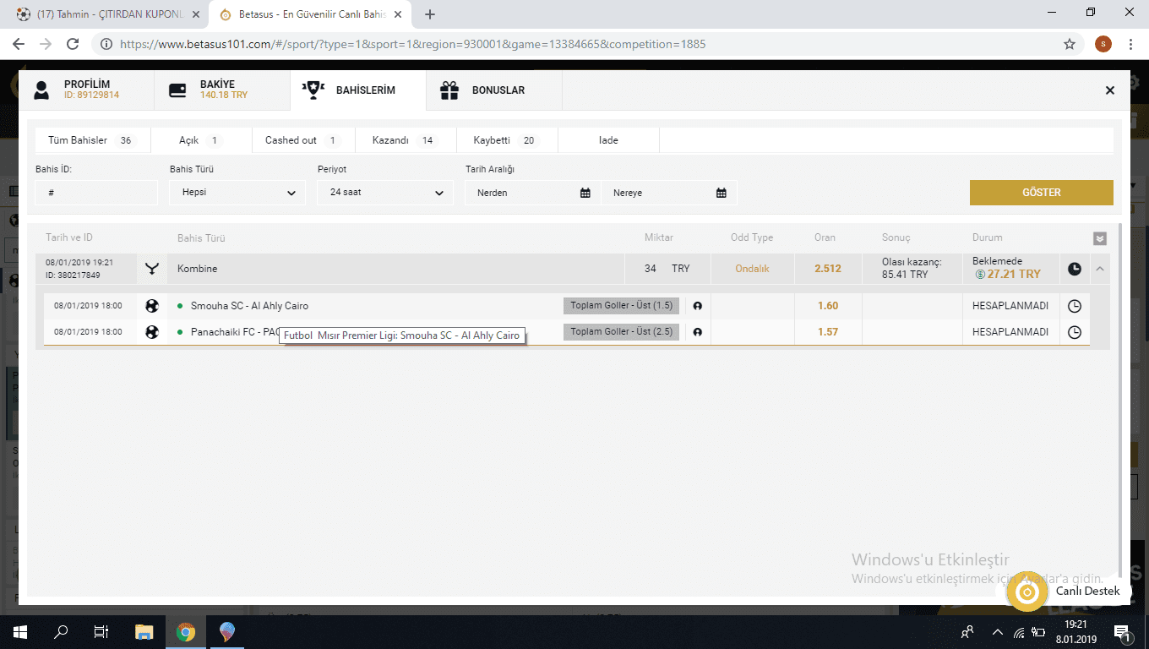Click Toplam Goller - Üst (2.5) label
This screenshot has width=1149, height=649.
621,332
